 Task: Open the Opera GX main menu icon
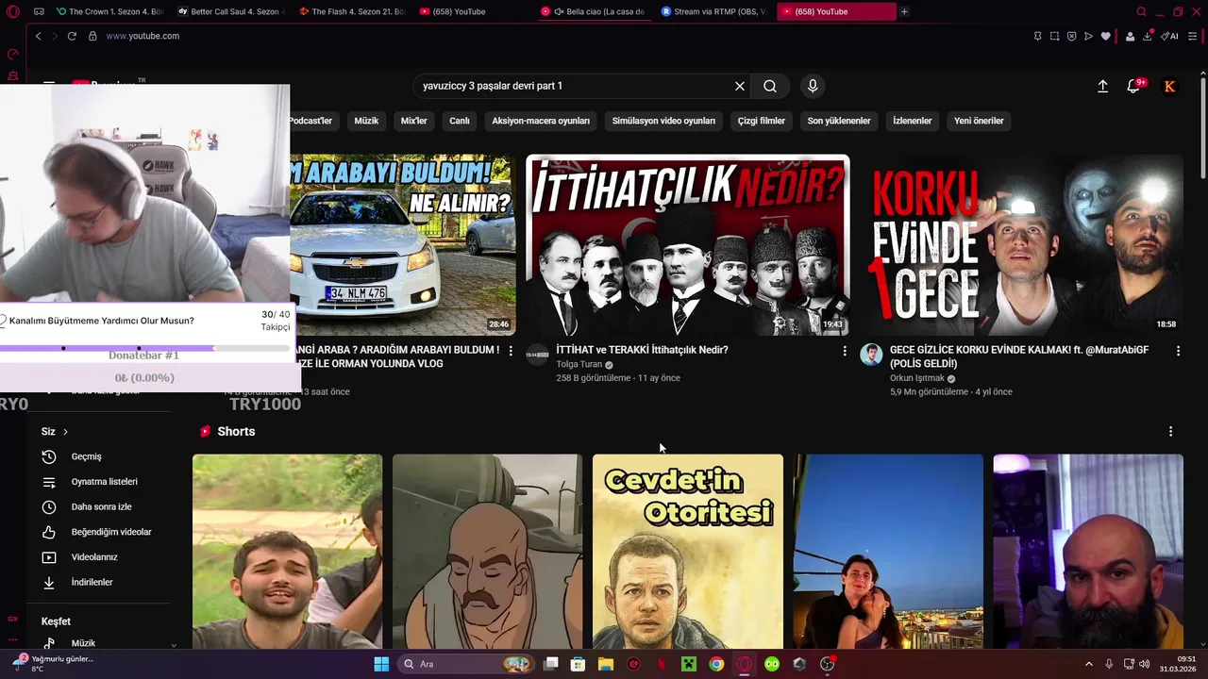12,11
